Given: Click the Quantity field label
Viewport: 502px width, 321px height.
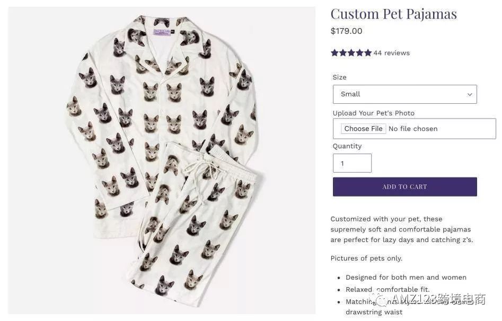Looking at the screenshot, I should tap(347, 146).
